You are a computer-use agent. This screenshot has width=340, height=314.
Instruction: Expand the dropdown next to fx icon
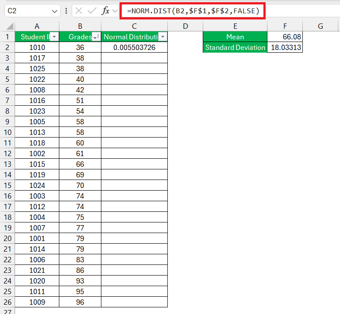(115, 11)
